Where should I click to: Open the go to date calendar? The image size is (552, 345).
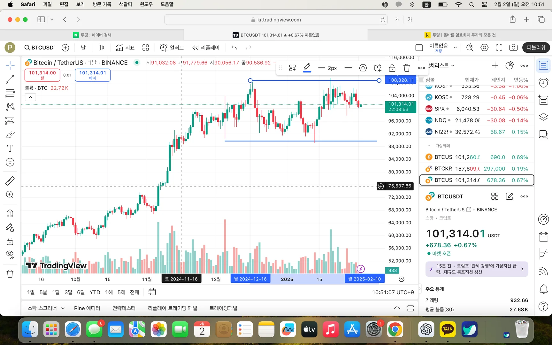152,292
